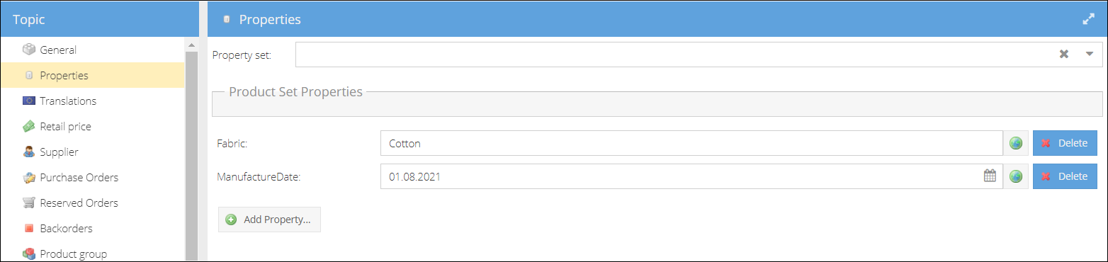1108x262 pixels.
Task: Delete the ManufactureDate property
Action: (1064, 176)
